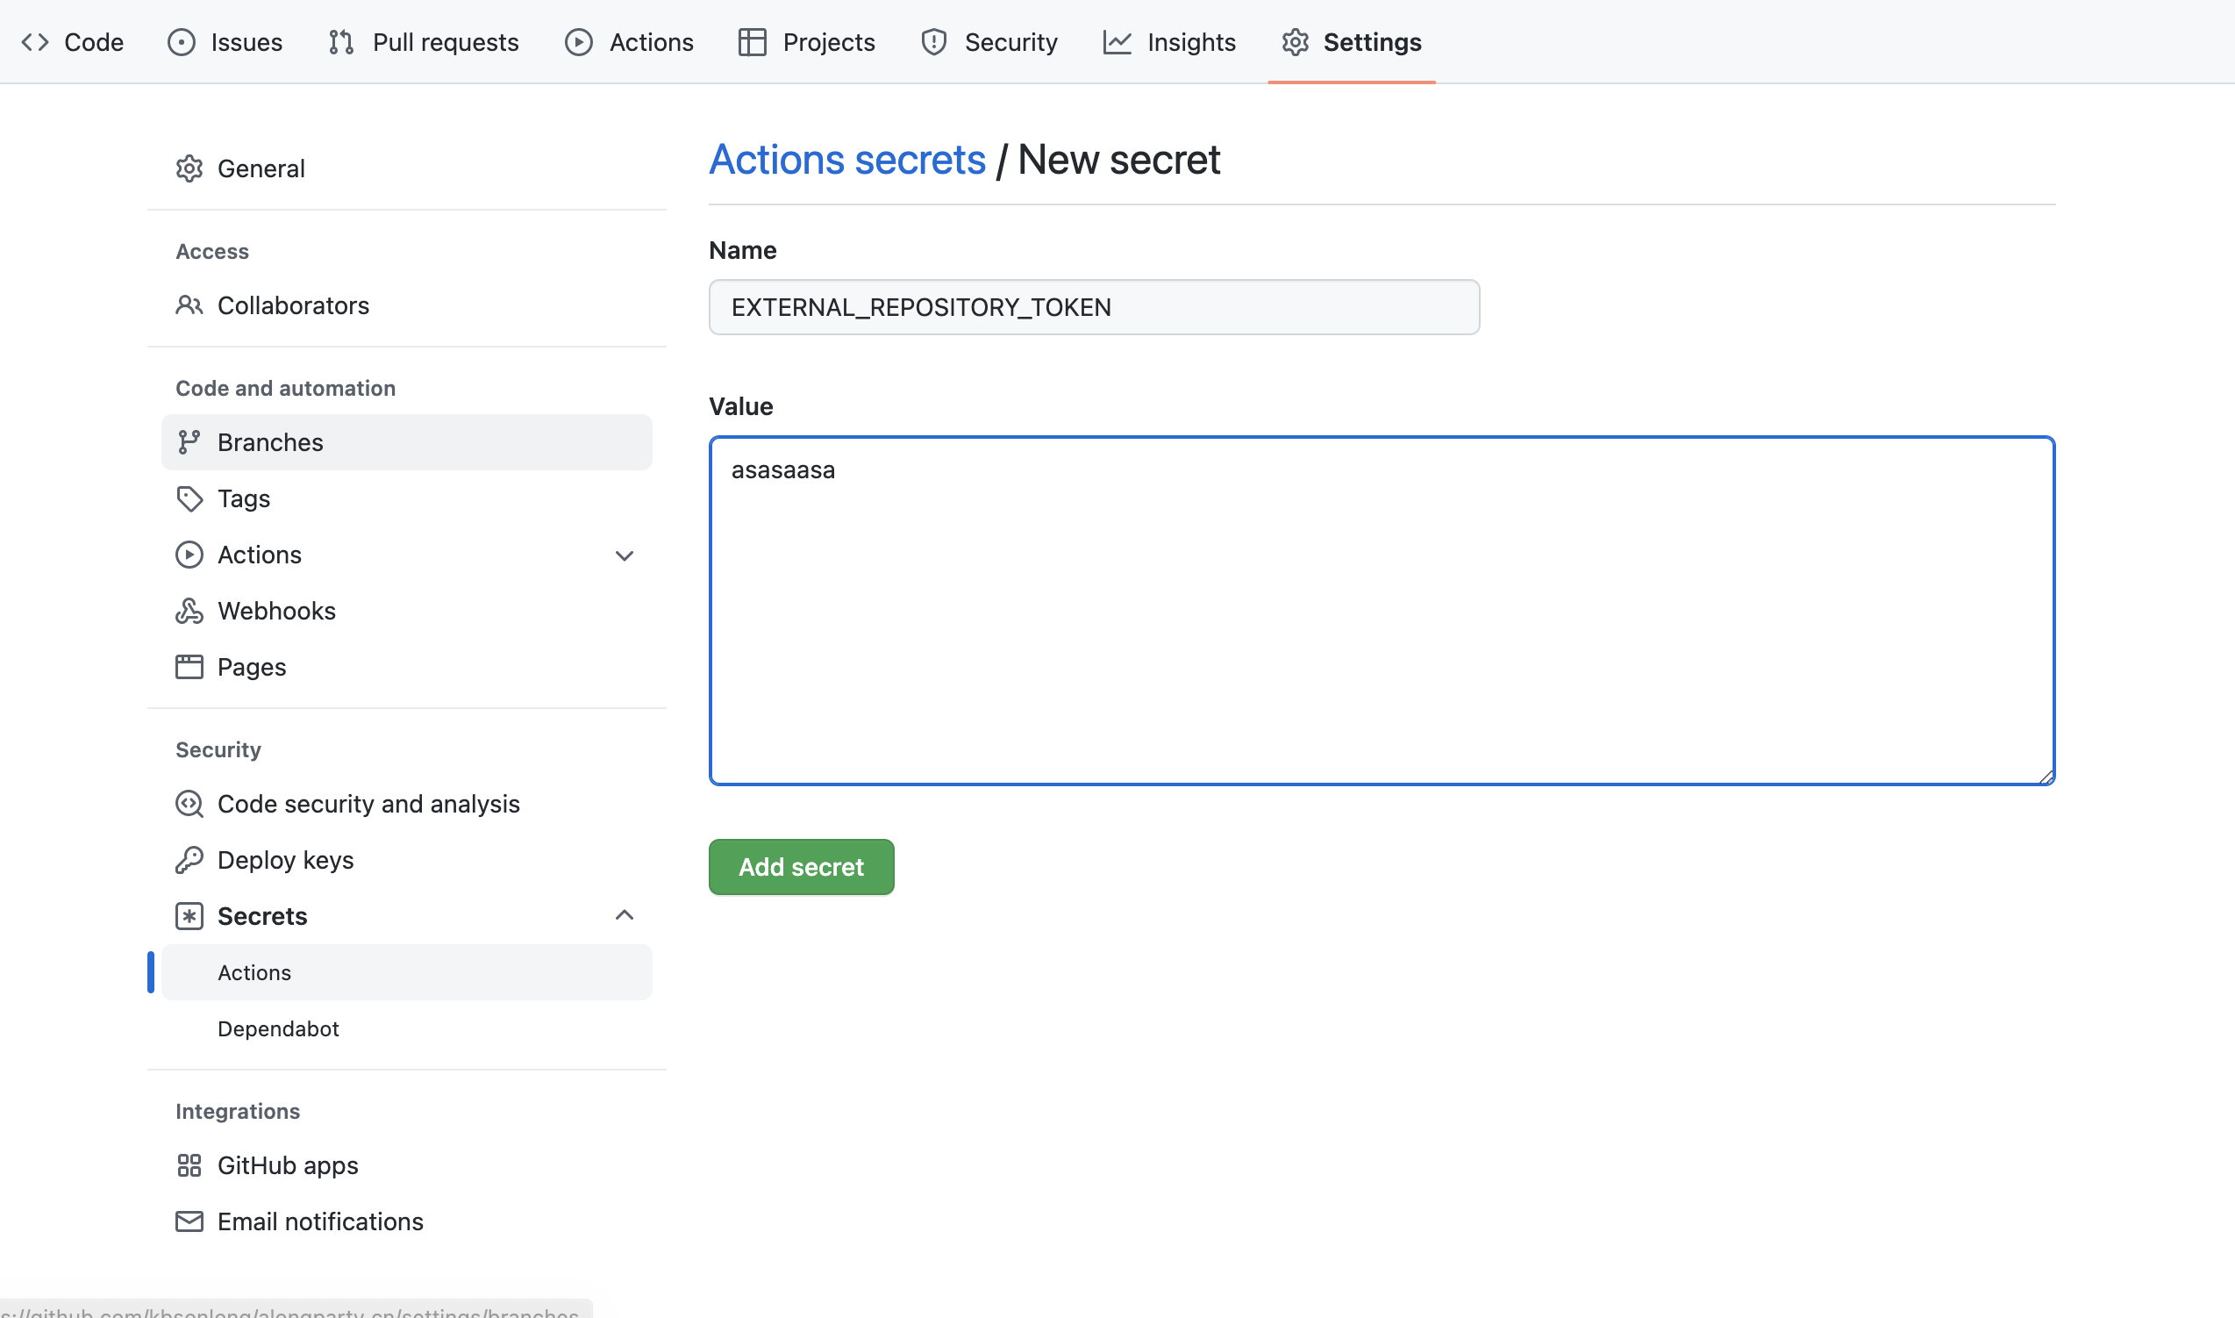
Task: Click inside the Value text area
Action: [x=1382, y=611]
